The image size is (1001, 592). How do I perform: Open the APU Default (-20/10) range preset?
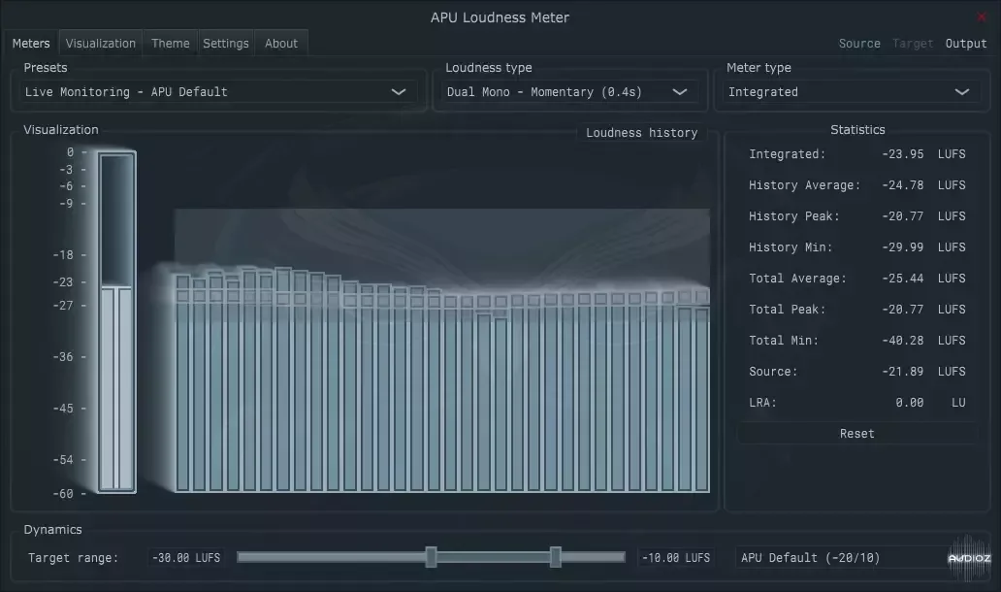tap(843, 557)
